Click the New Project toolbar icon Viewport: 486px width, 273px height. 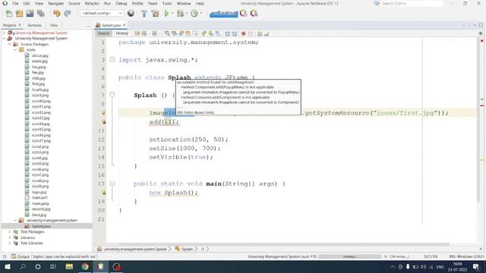19,14
